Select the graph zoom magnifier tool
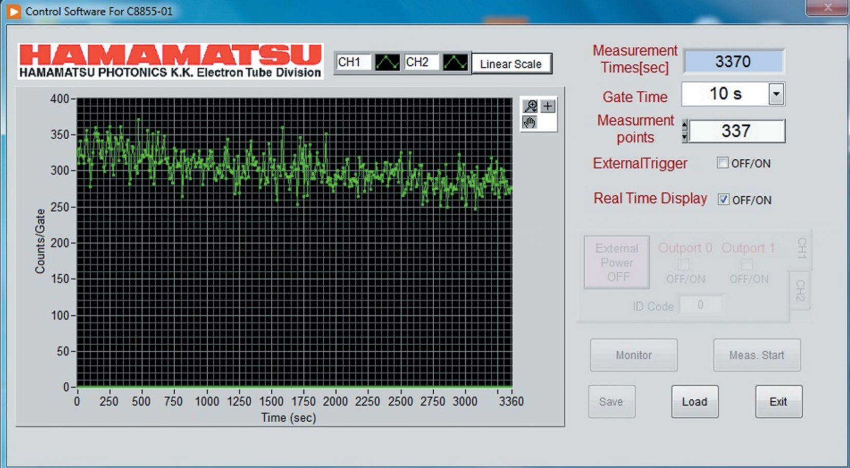 coord(530,106)
